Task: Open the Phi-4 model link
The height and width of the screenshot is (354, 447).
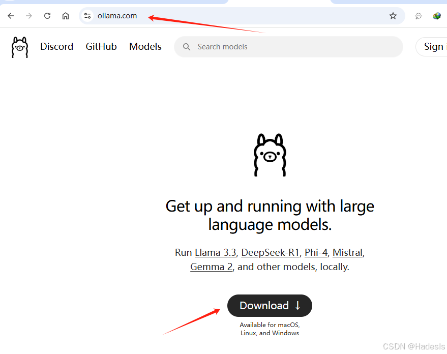Action: point(316,253)
